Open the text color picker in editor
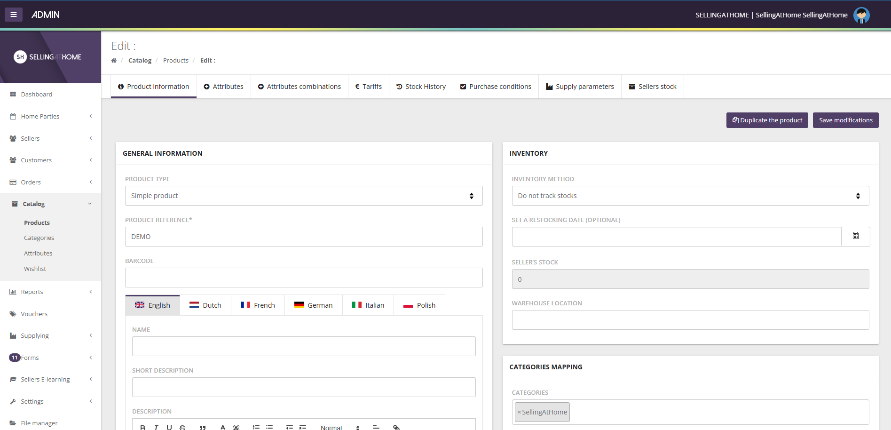Image resolution: width=891 pixels, height=430 pixels. [x=223, y=427]
